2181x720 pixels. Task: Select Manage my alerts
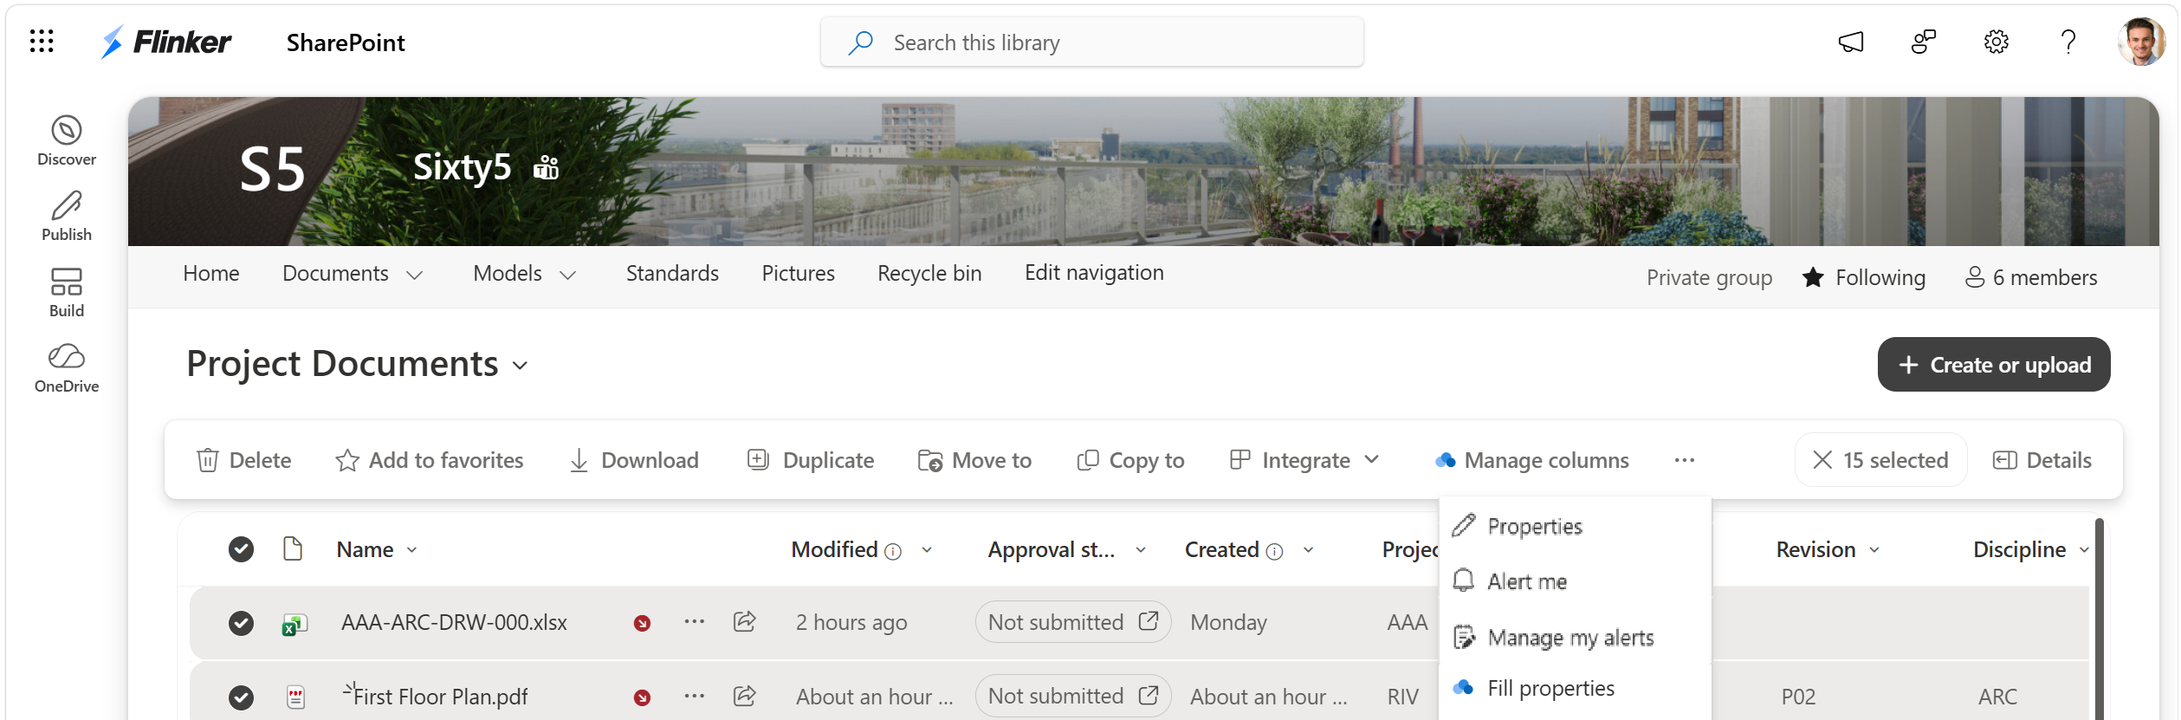pyautogui.click(x=1575, y=638)
